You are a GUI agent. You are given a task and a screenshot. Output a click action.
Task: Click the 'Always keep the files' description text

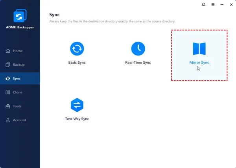tap(112, 21)
